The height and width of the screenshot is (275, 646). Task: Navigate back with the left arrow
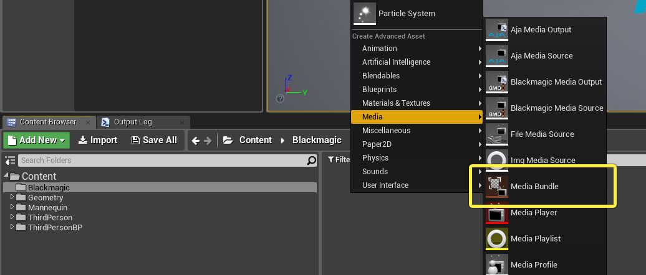196,141
